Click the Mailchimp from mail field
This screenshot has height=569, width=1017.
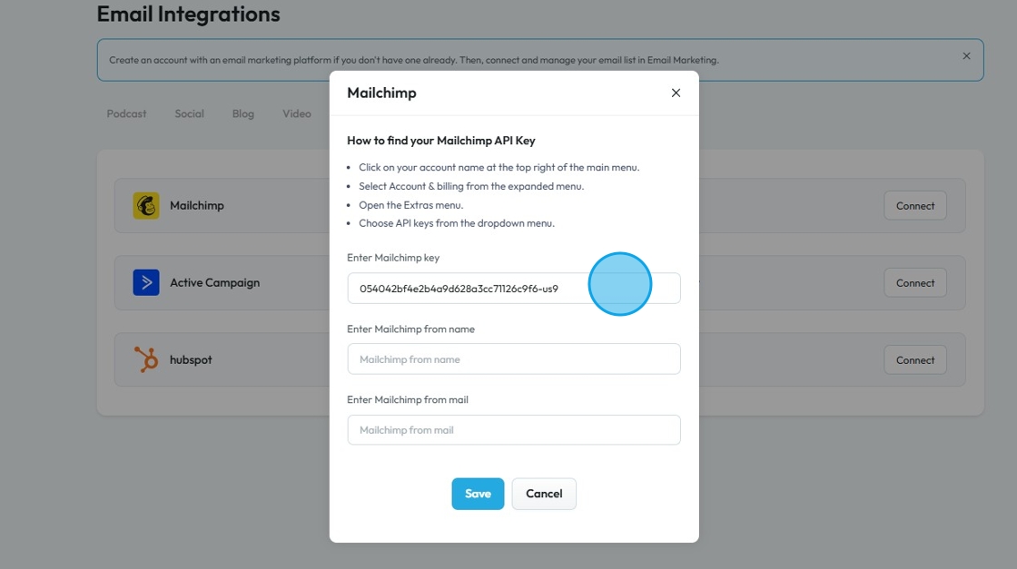[514, 430]
